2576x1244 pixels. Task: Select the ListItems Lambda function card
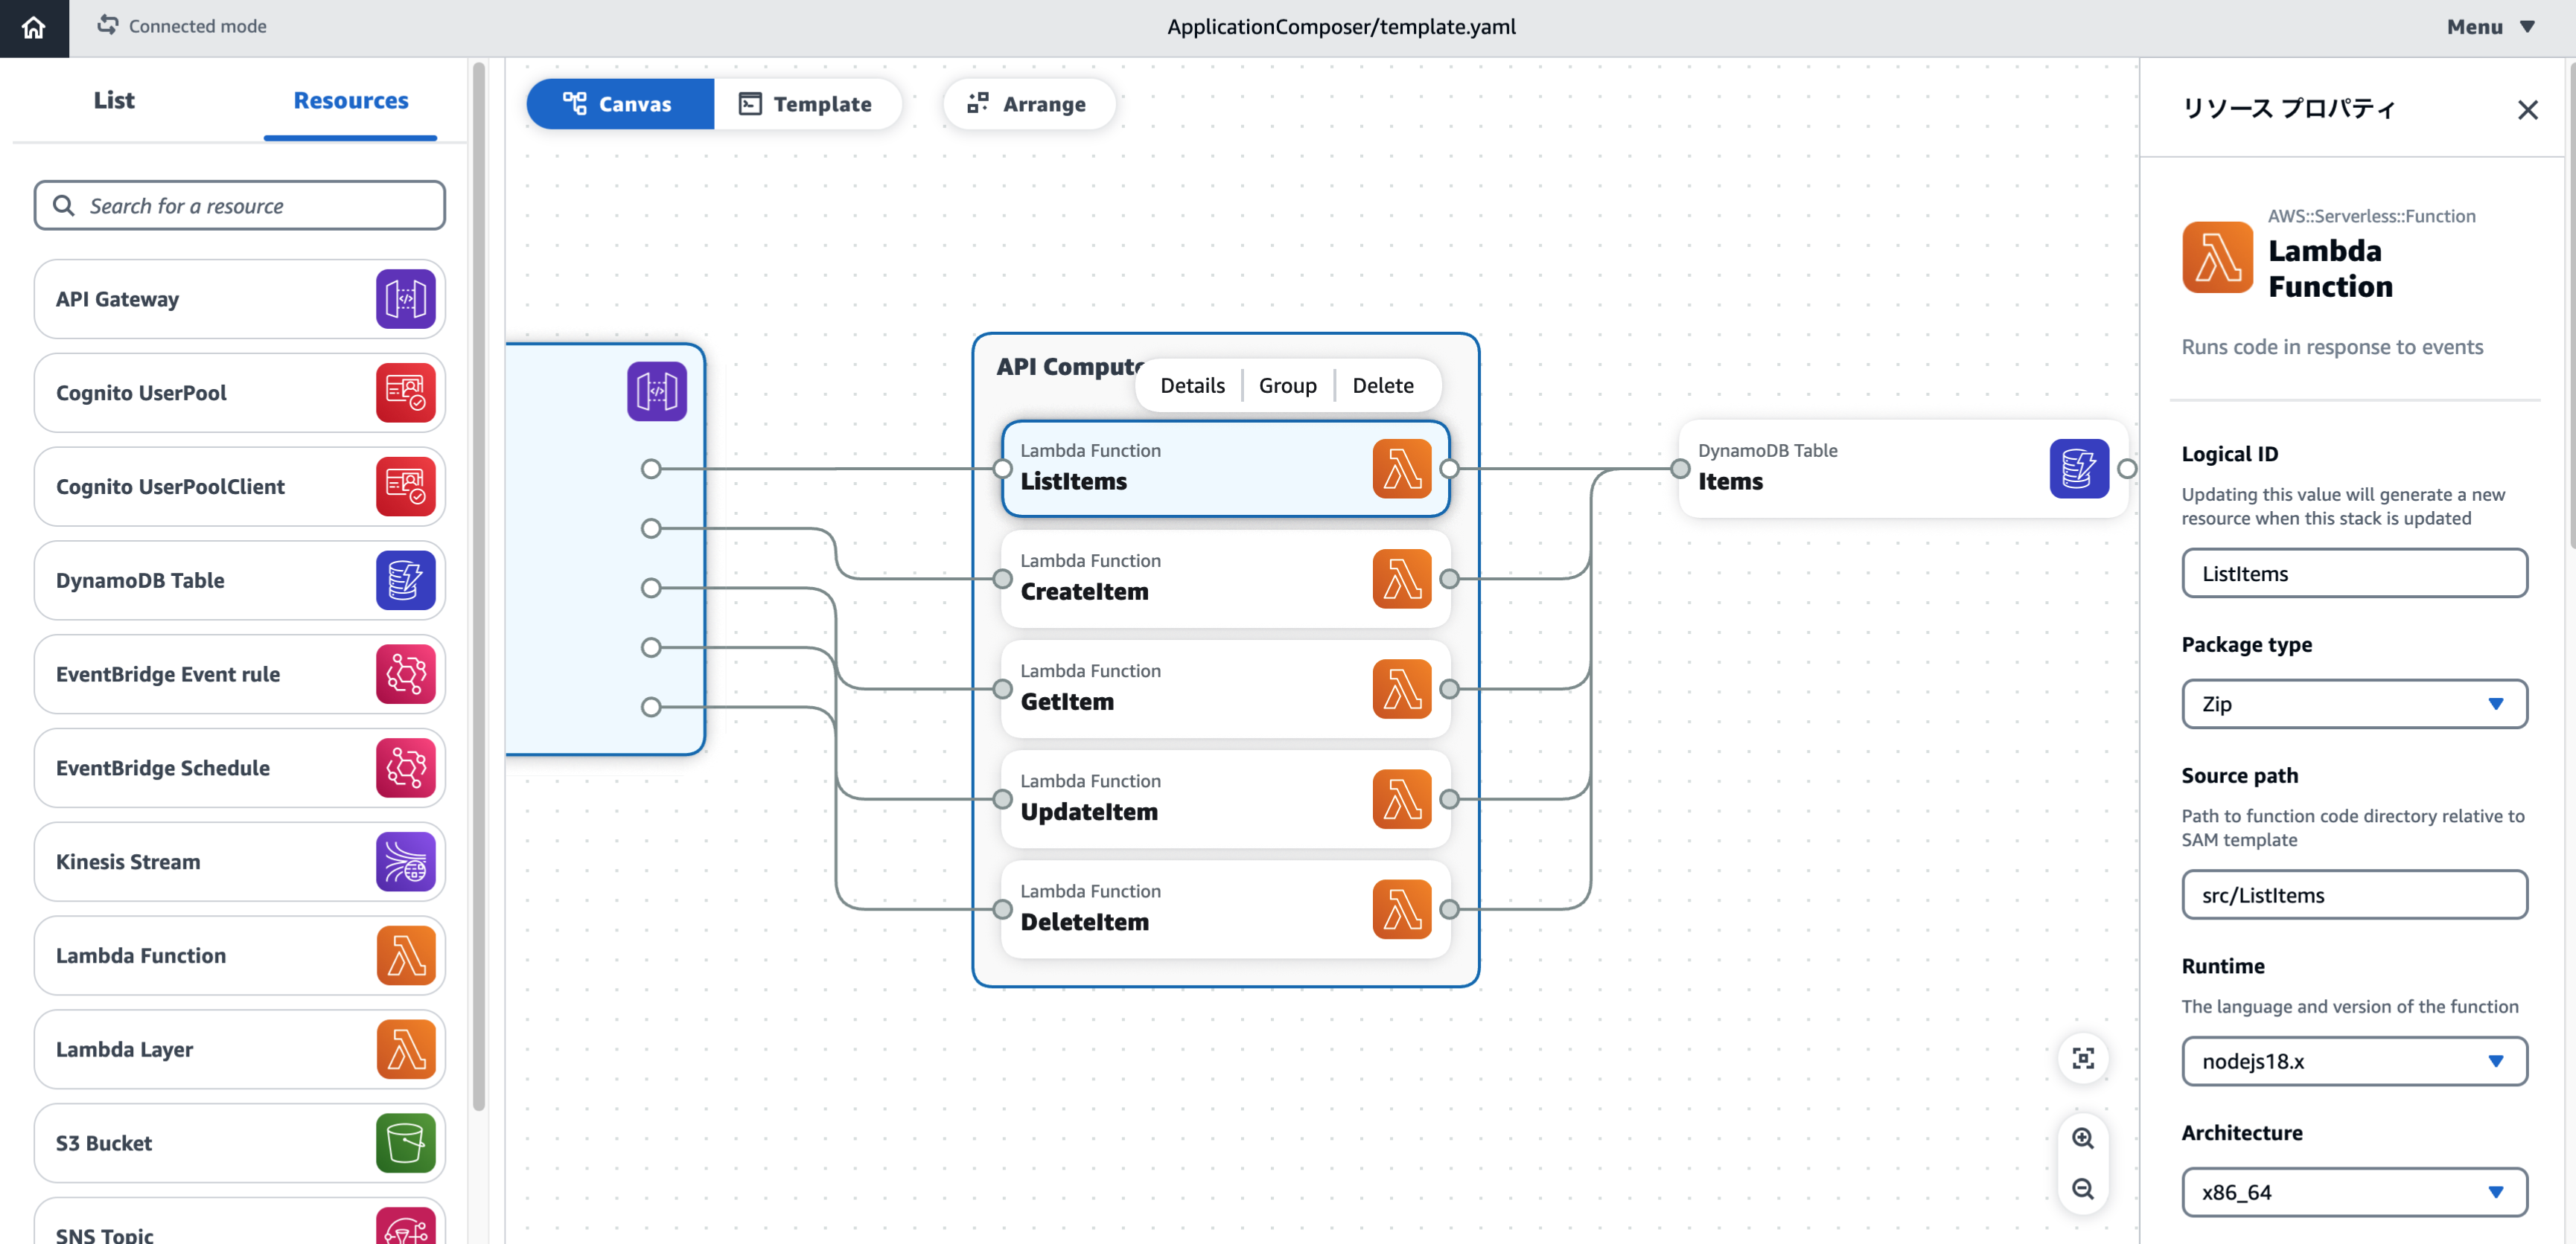[x=1226, y=469]
